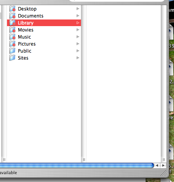Expand Pictures with its disclosure arrow
Viewport: 174px width, 182px height.
pyautogui.click(x=78, y=44)
